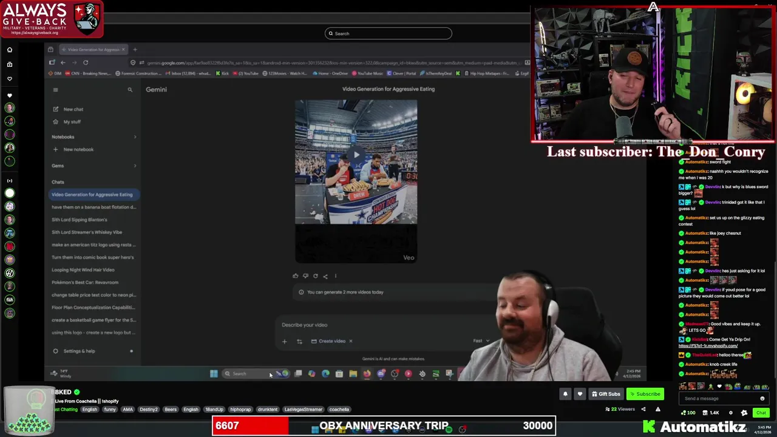Open the Fast model dropdown

[x=481, y=341]
